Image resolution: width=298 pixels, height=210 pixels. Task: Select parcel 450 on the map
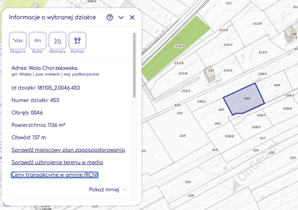[277, 85]
